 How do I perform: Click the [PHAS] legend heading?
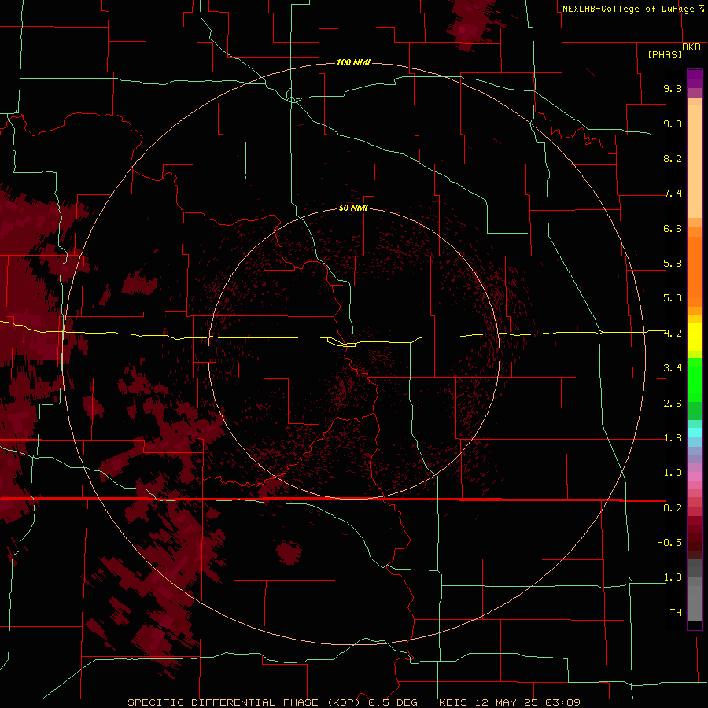[x=665, y=54]
